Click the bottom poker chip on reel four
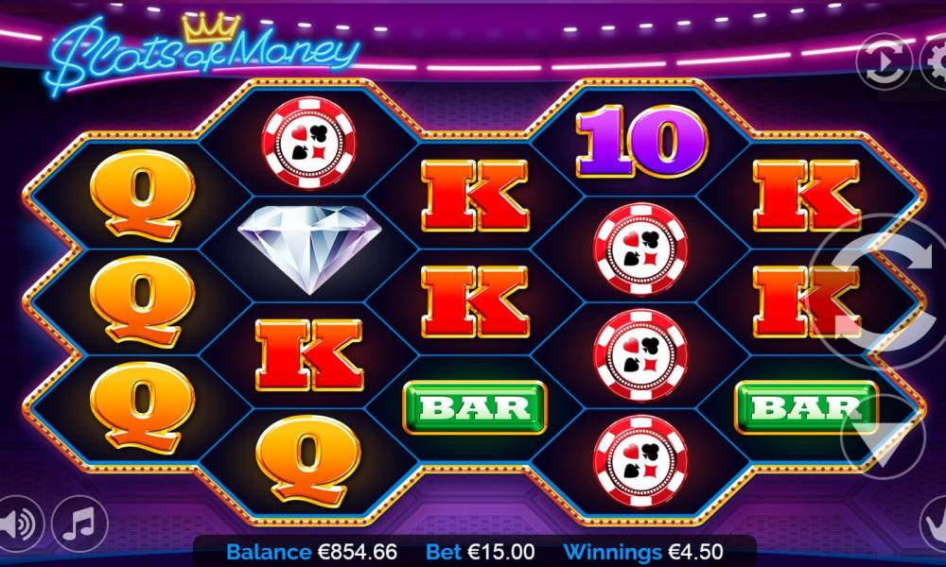This screenshot has height=567, width=946. coord(640,461)
